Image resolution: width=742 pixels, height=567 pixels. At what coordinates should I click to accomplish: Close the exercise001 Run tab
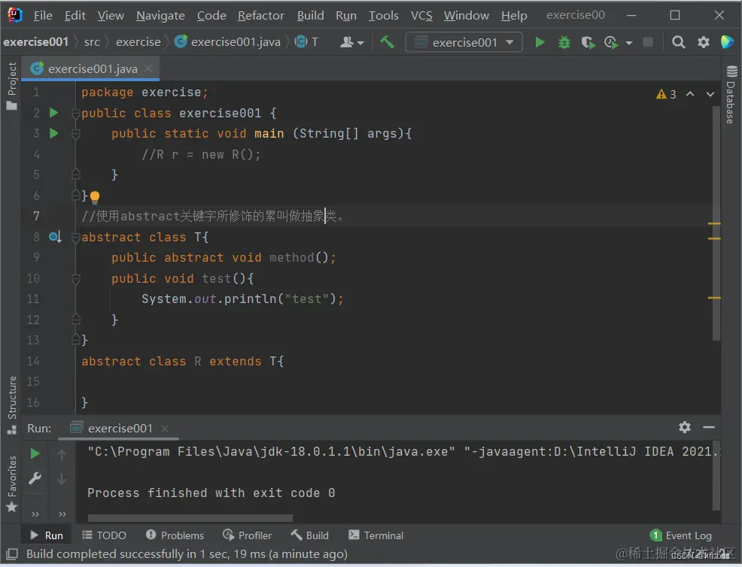click(164, 429)
